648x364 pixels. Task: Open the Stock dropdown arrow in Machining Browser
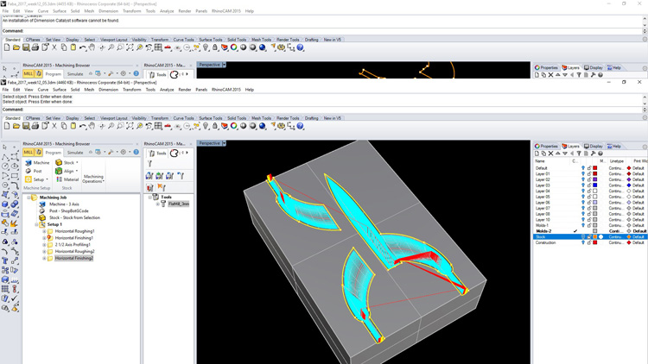pos(77,163)
